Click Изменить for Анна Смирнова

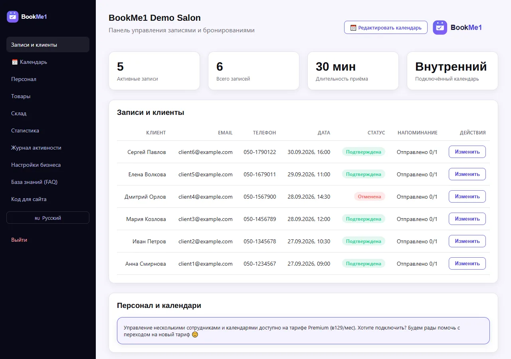tap(467, 264)
